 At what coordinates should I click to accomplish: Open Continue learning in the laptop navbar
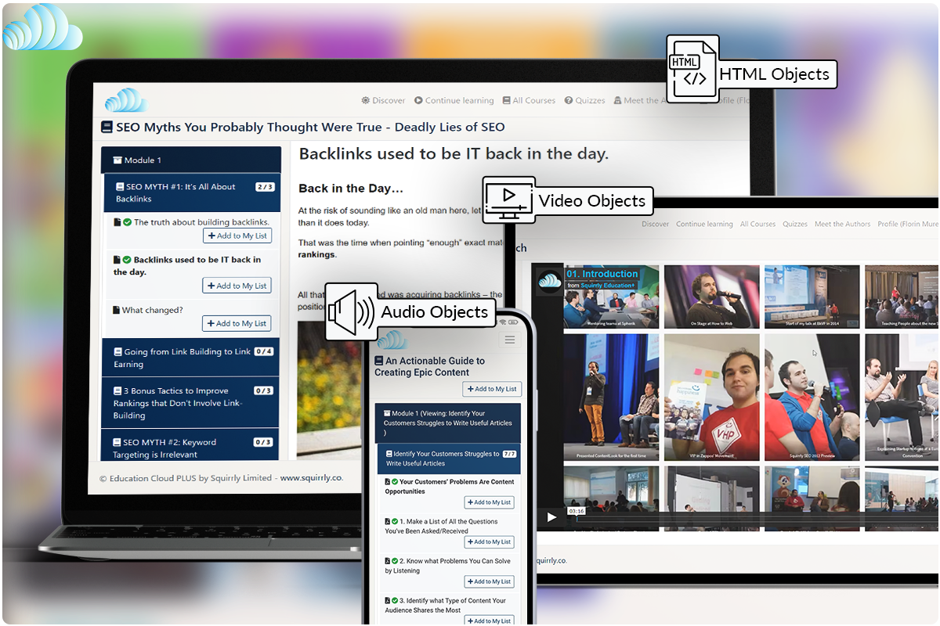point(454,100)
